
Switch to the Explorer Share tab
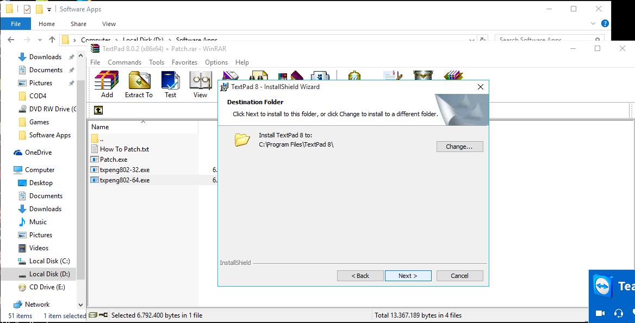79,24
